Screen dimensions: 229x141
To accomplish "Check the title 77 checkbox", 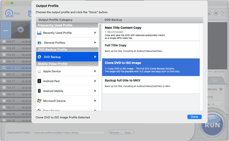I will click(x=4, y=107).
